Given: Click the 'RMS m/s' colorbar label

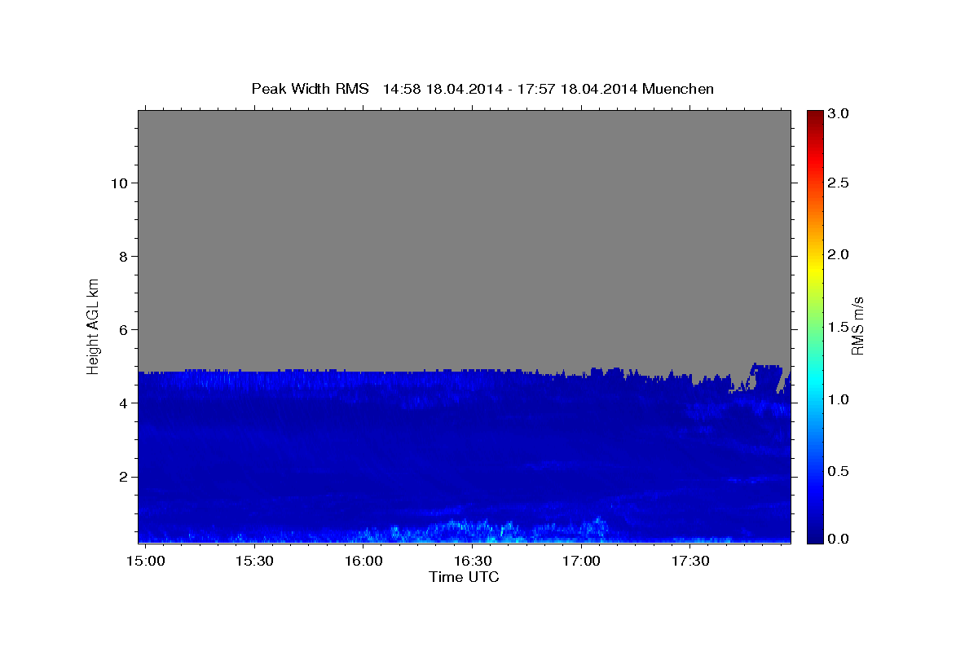Looking at the screenshot, I should click(x=857, y=325).
